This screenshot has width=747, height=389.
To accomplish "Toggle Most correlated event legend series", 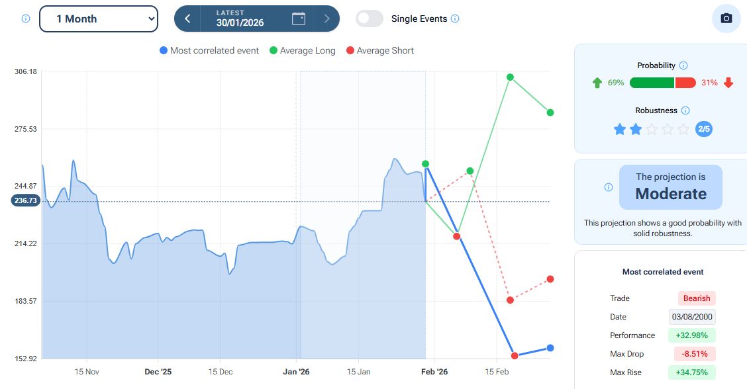I will (209, 50).
